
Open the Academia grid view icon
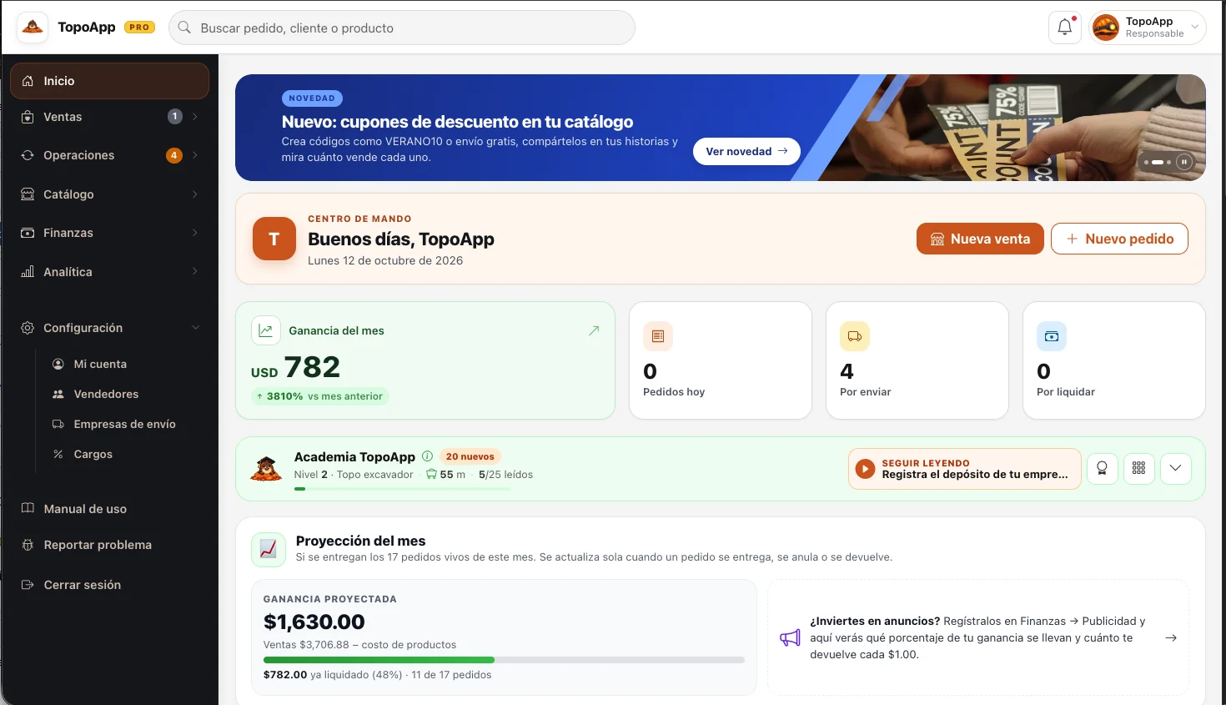click(x=1138, y=468)
